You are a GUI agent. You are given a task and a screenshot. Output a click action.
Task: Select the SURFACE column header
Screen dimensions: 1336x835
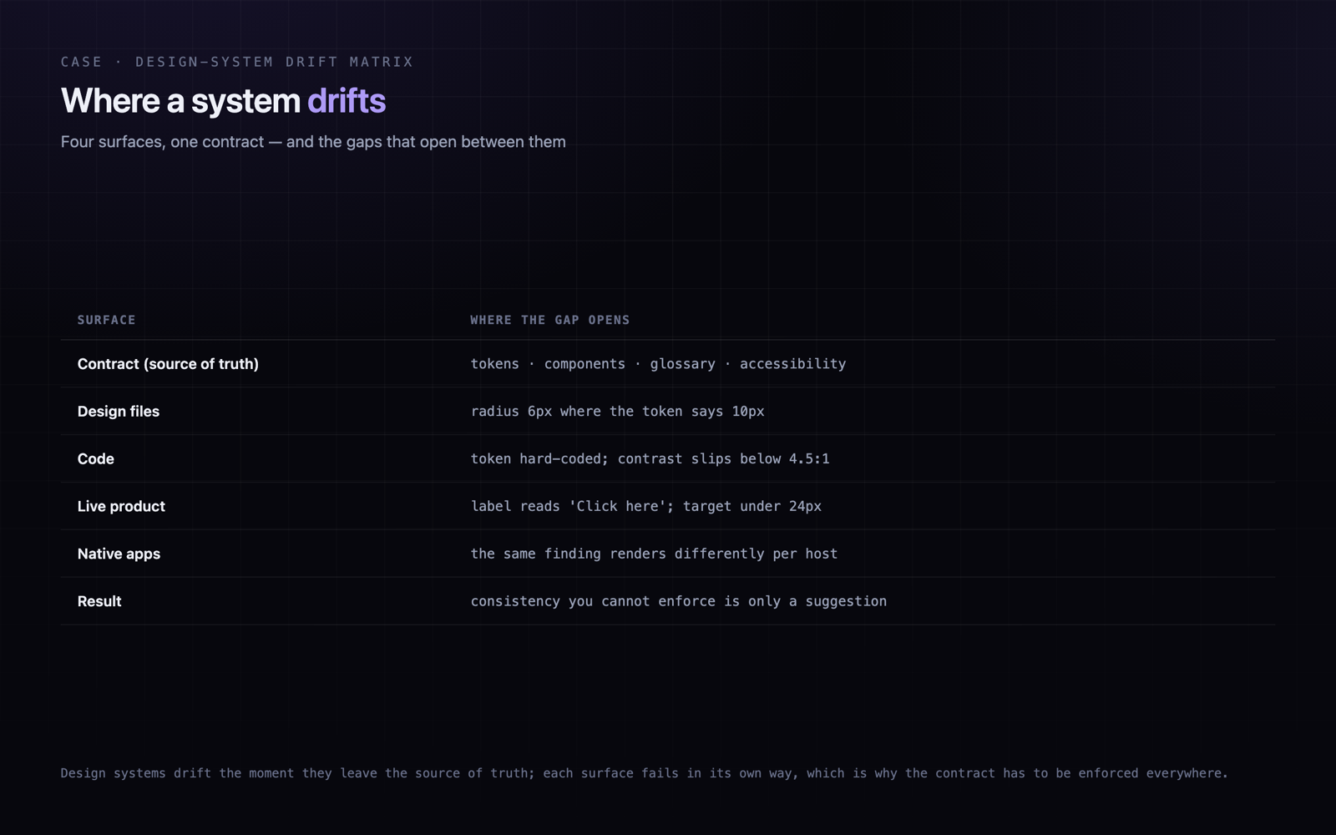(x=107, y=320)
